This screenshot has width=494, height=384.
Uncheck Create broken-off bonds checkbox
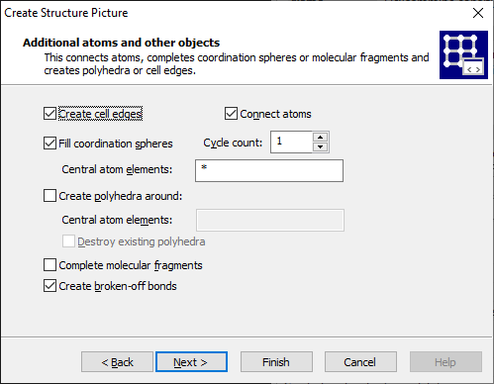[x=49, y=286]
